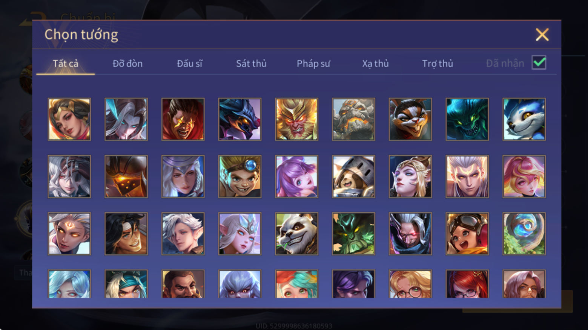Screen dimensions: 588x330
Task: Switch to the Pháp sư tab
Action: tap(313, 64)
